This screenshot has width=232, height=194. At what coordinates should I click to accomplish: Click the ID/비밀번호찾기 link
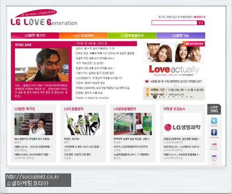click(185, 17)
